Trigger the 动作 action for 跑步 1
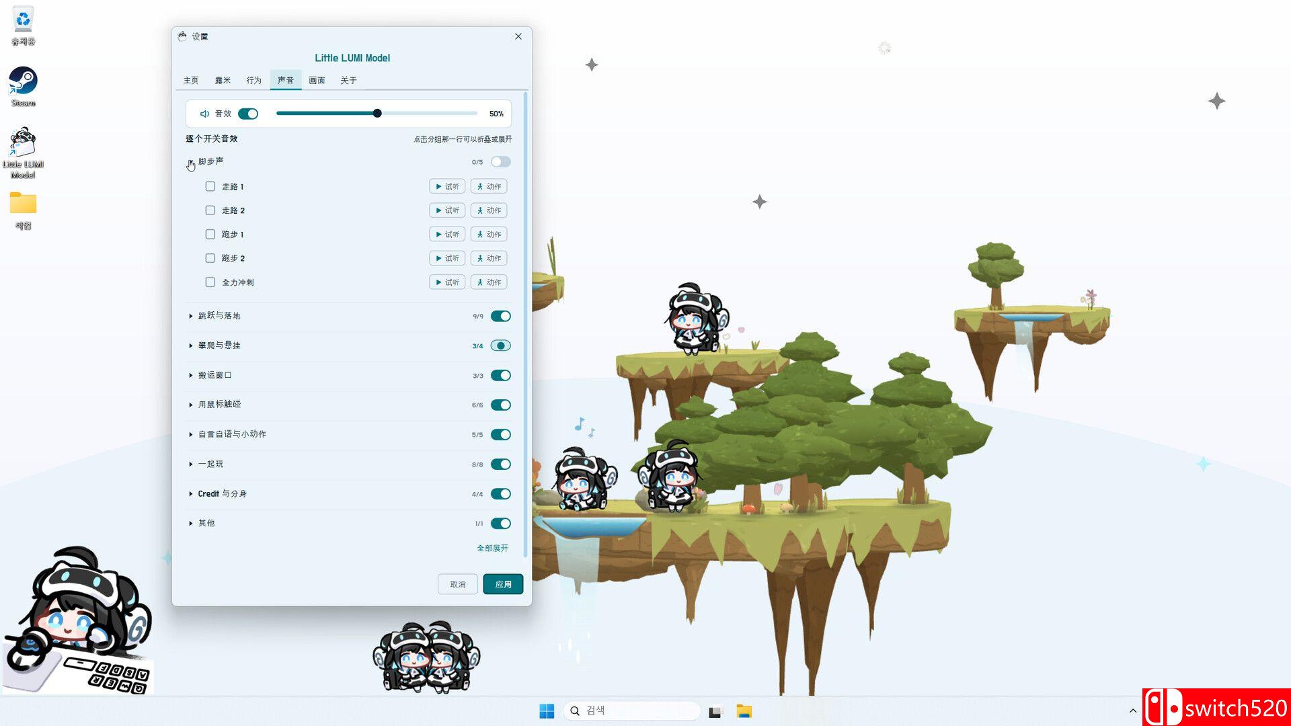The height and width of the screenshot is (726, 1291). coord(489,235)
